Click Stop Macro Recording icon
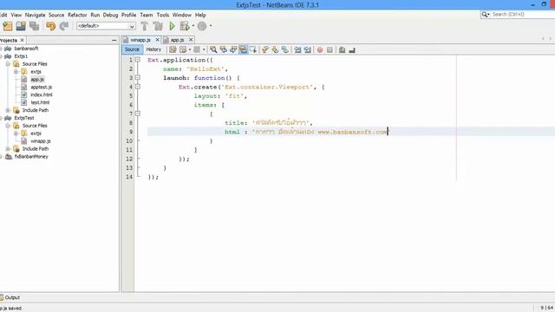The width and height of the screenshot is (555, 312). (330, 50)
